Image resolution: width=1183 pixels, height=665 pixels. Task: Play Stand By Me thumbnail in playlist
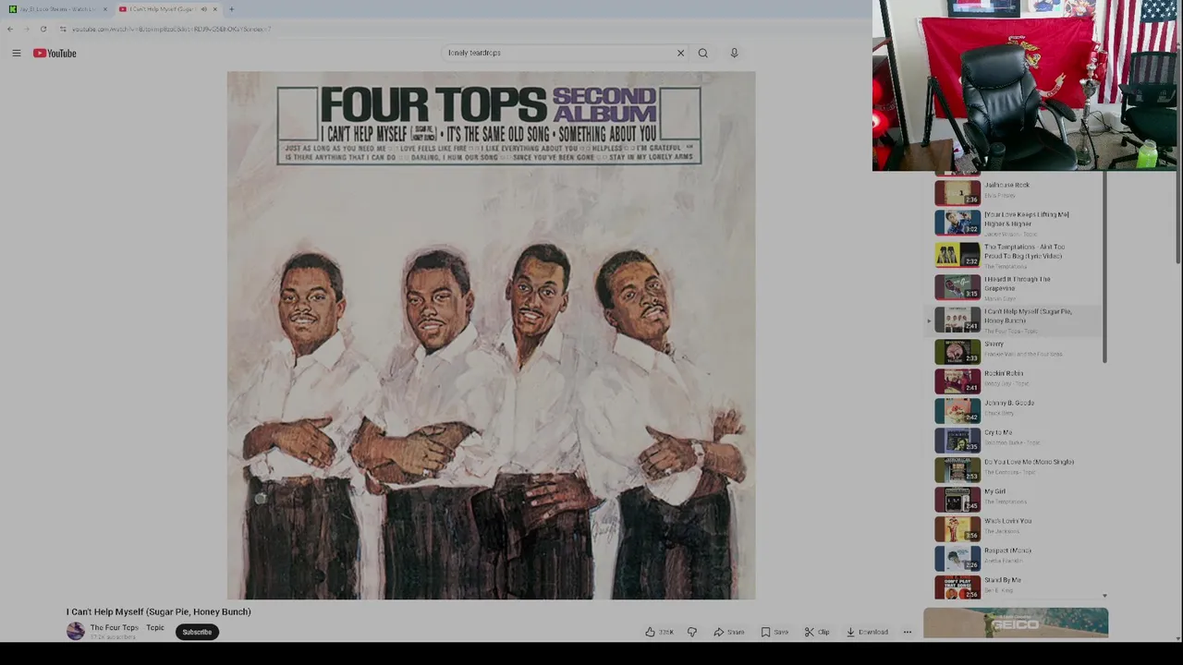tap(957, 587)
